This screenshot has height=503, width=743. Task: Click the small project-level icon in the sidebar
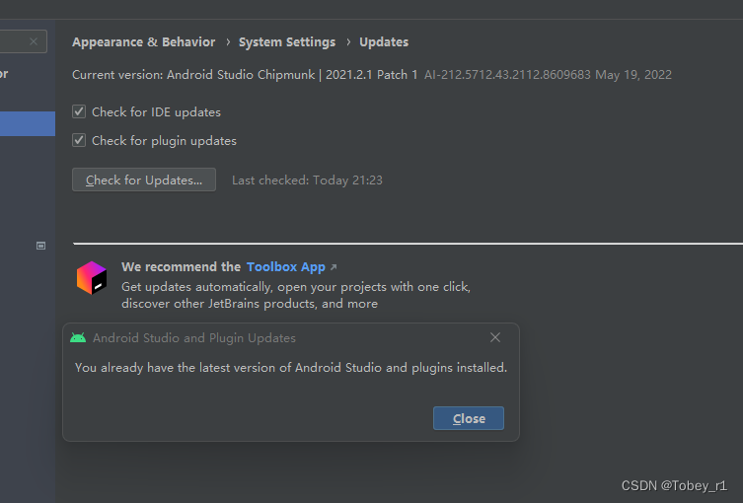40,246
